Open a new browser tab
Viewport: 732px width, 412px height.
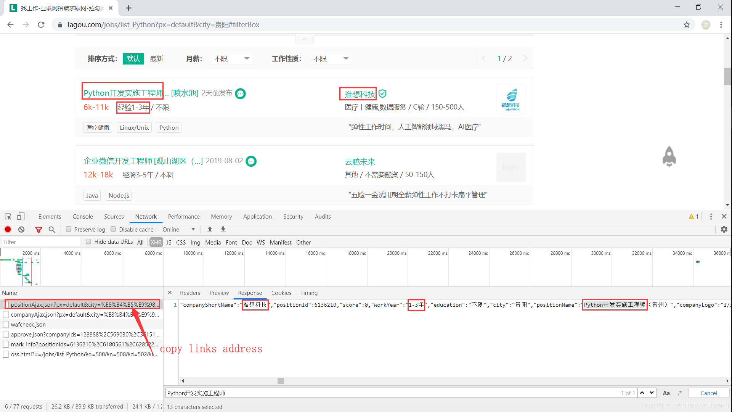tap(129, 8)
